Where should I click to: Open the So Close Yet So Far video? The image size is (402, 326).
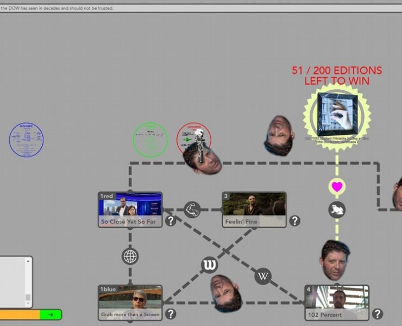pos(130,209)
